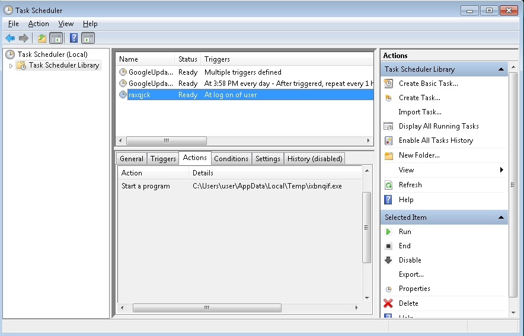This screenshot has height=336, width=524.
Task: Click the Disable action label
Action: point(410,260)
